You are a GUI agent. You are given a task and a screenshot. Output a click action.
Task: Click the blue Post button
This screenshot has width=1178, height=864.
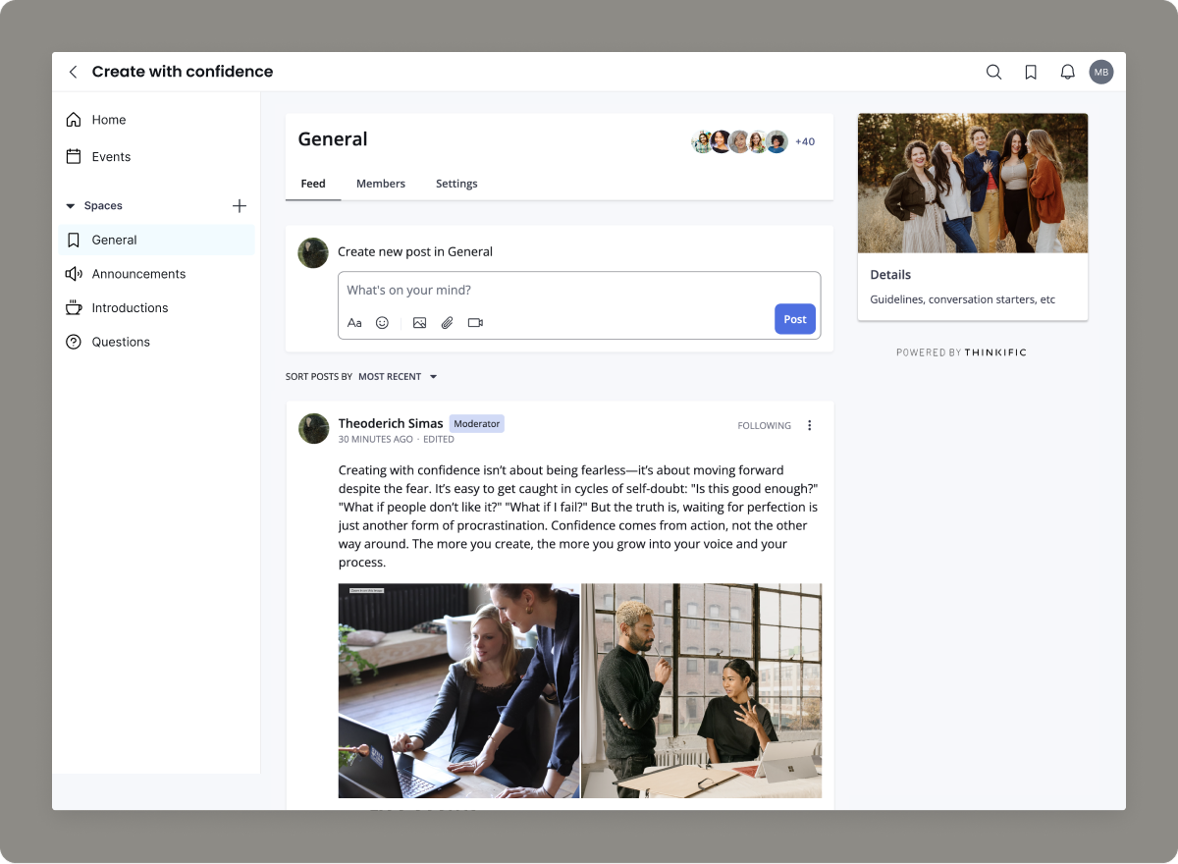(x=795, y=319)
